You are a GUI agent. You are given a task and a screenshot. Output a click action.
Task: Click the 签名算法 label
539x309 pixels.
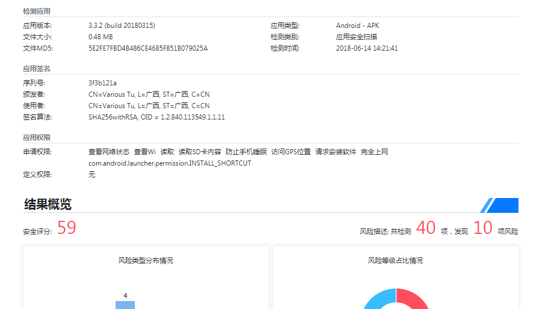(x=38, y=117)
